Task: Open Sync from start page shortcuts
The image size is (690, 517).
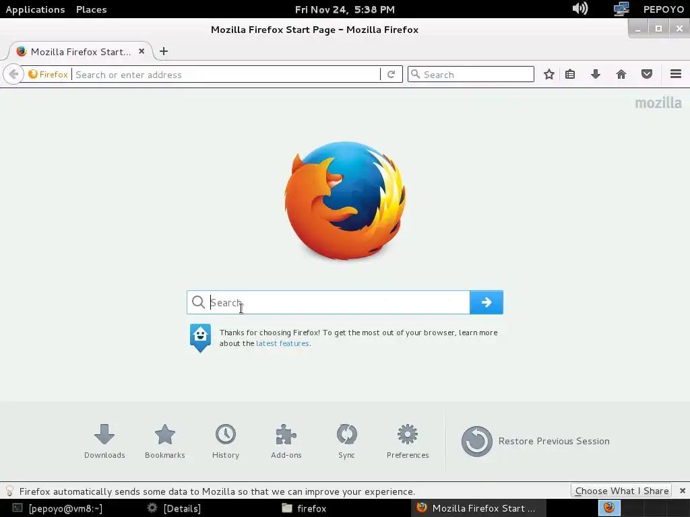Action: (347, 442)
